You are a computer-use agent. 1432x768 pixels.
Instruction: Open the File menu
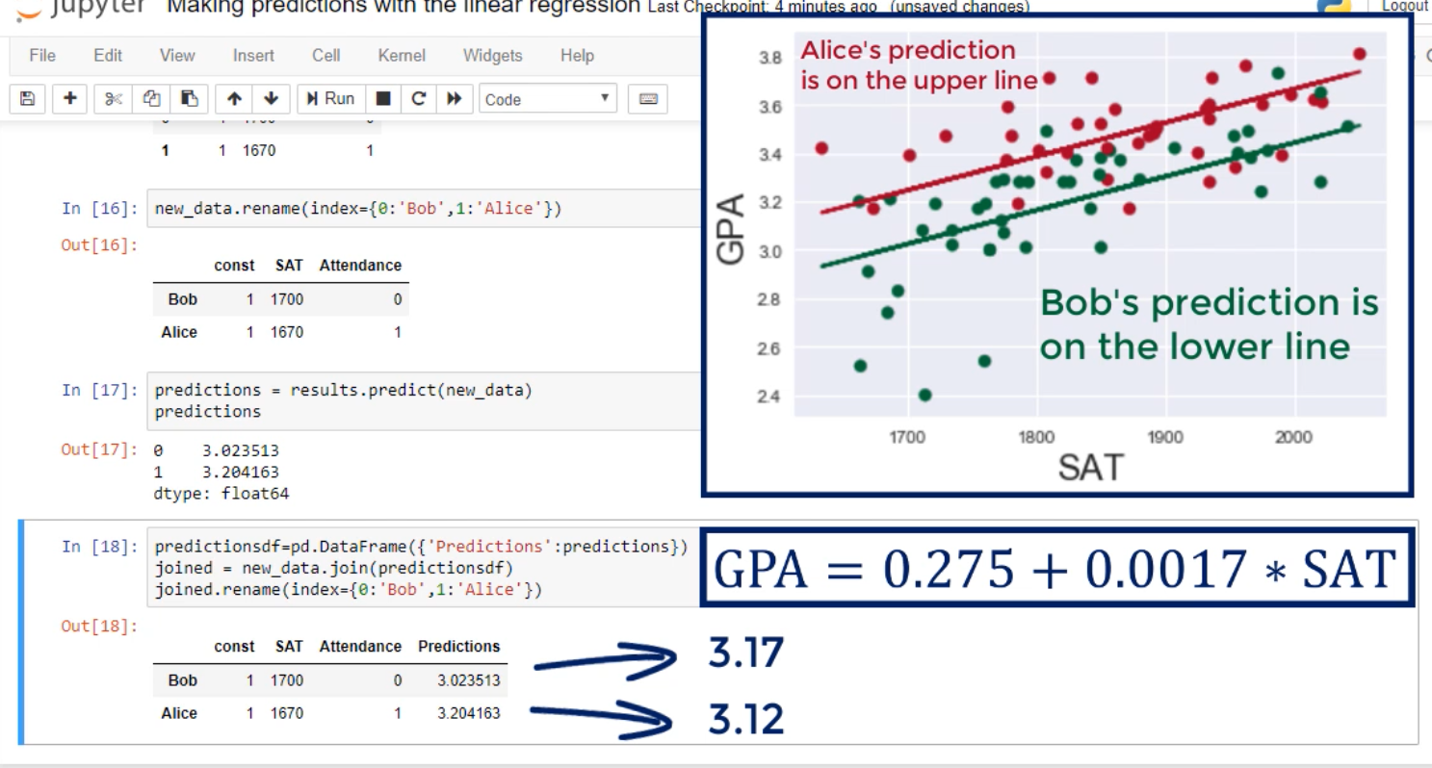[42, 55]
